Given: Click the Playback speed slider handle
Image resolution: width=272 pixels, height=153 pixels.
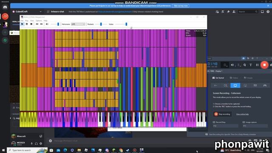Looking at the screenshot, I should pos(101,24).
